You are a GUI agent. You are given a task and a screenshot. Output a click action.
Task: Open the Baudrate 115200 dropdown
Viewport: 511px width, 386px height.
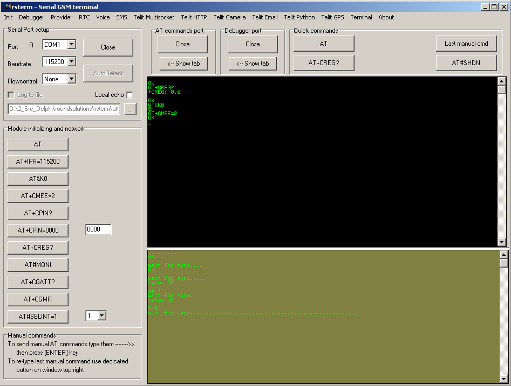tap(72, 61)
